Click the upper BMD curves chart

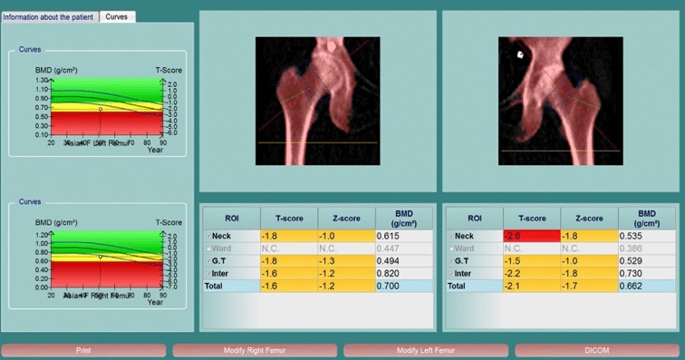click(107, 107)
